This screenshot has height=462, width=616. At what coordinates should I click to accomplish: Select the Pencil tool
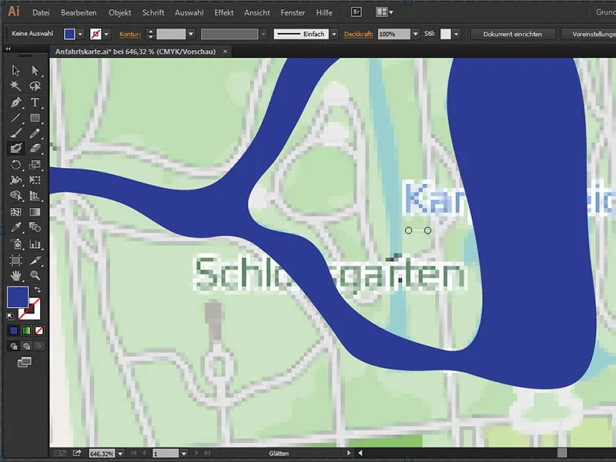(x=35, y=133)
